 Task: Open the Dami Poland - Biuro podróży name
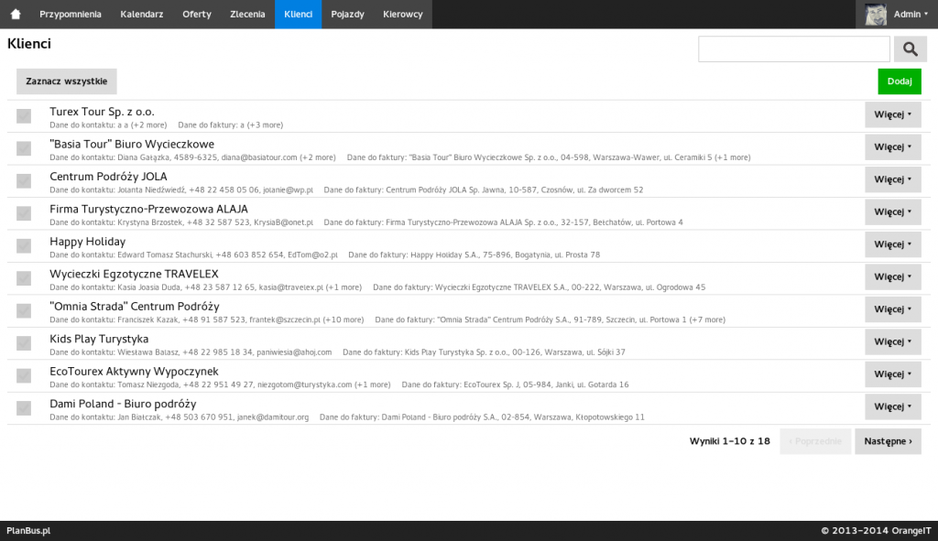pyautogui.click(x=123, y=404)
